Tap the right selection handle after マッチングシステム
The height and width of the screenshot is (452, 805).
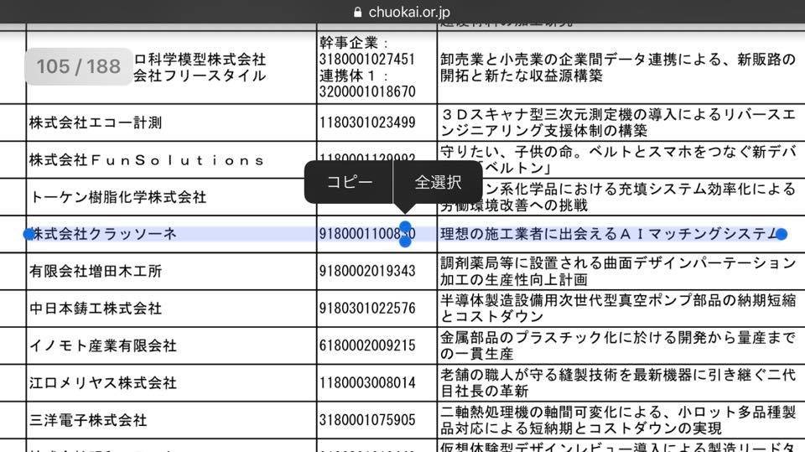tap(782, 234)
